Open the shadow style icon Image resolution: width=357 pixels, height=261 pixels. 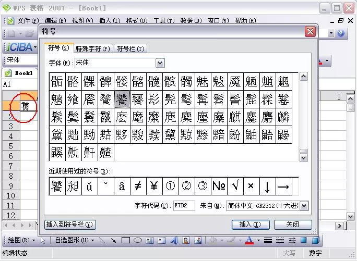304,240
